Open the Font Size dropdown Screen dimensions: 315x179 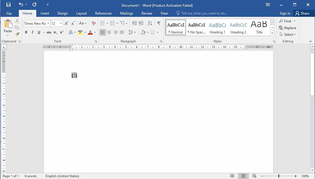60,23
